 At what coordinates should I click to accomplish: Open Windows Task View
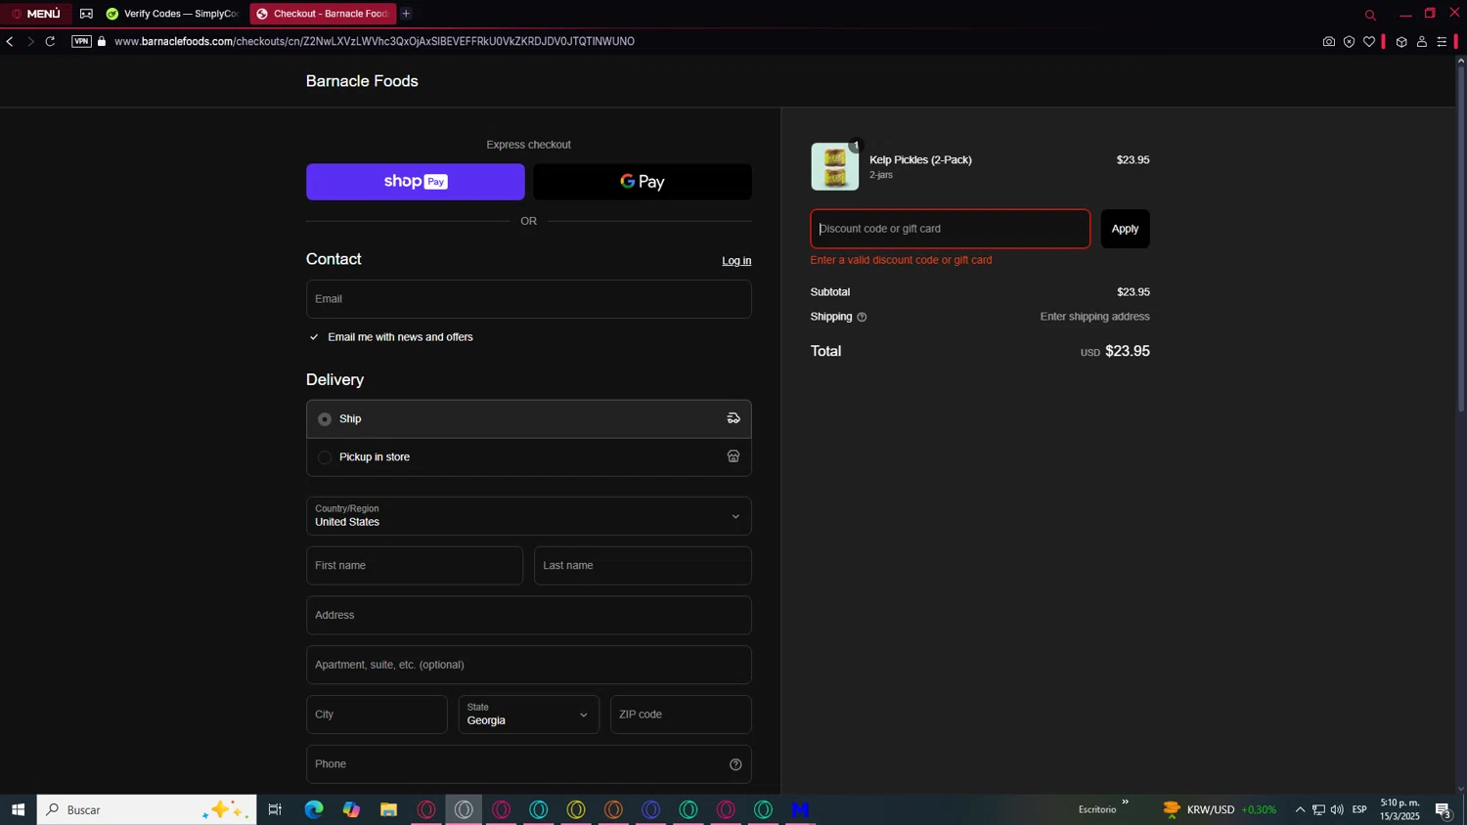point(275,809)
